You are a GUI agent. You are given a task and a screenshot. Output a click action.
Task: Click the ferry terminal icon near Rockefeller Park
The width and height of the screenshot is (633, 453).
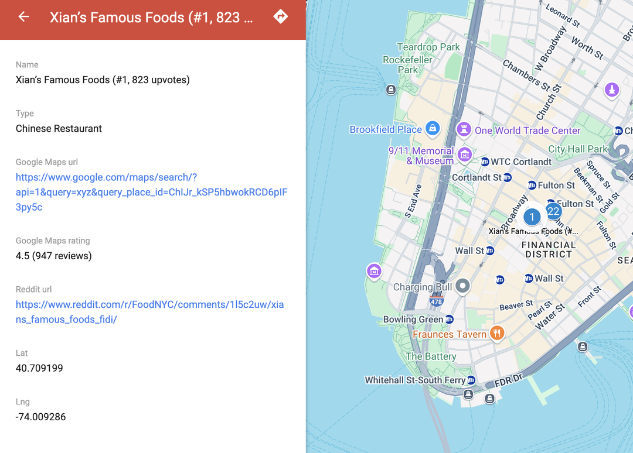click(391, 90)
